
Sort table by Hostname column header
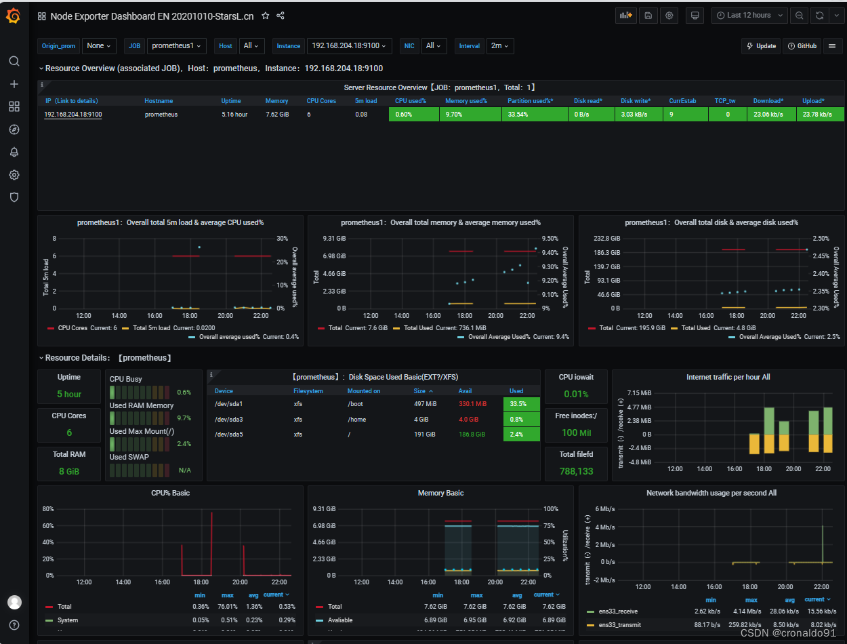(159, 101)
